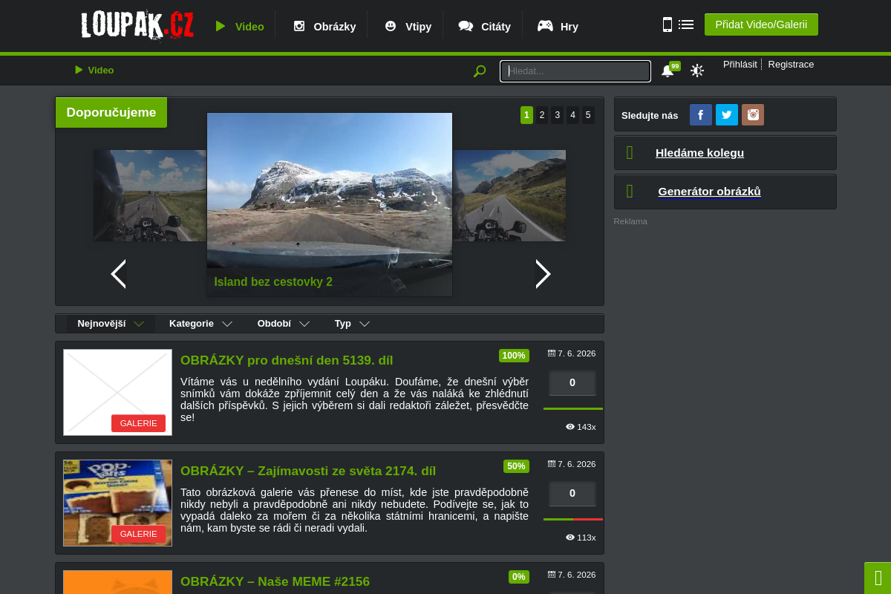This screenshot has width=891, height=594.
Task: Click Přidat Video/Galerii button
Action: tap(761, 25)
